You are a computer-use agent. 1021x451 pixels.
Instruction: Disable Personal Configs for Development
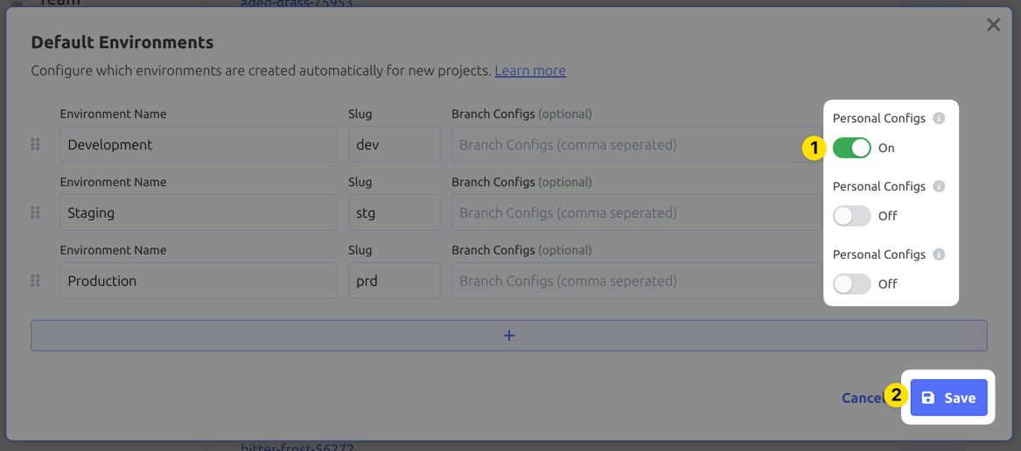[x=851, y=148]
